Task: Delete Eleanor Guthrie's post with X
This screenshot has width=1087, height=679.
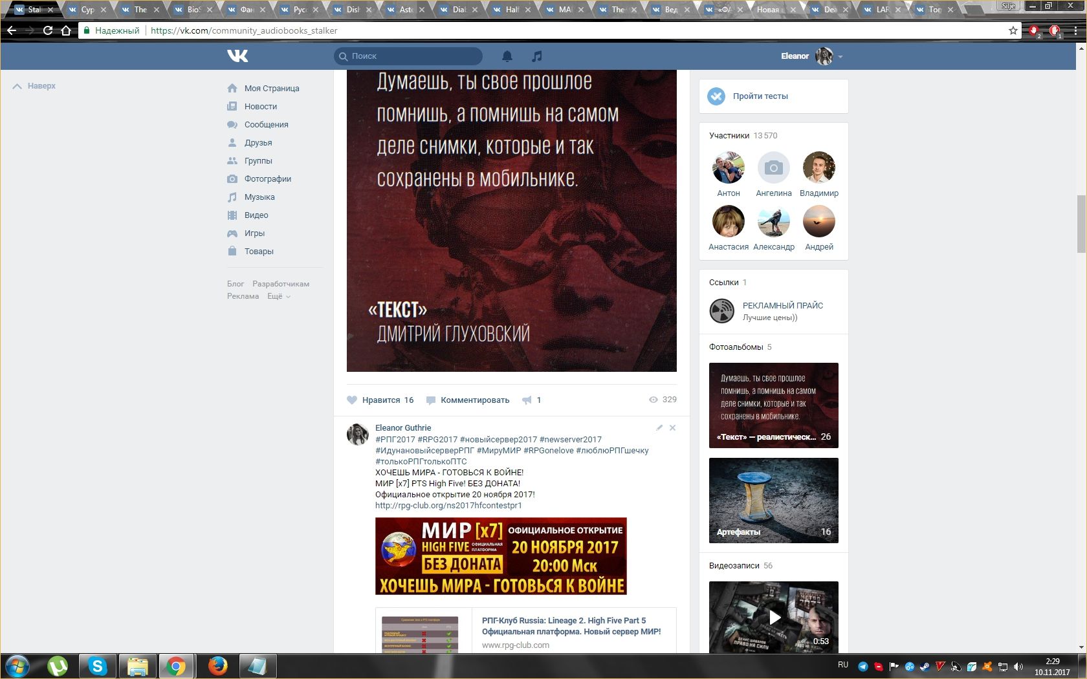Action: click(672, 427)
